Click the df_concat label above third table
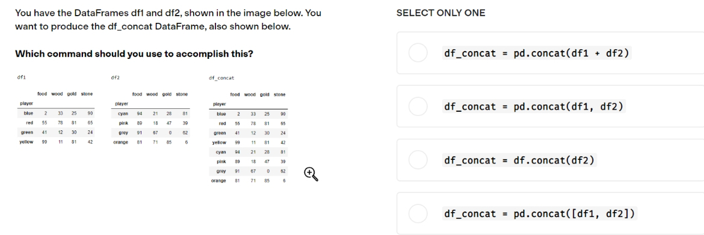 [x=222, y=78]
